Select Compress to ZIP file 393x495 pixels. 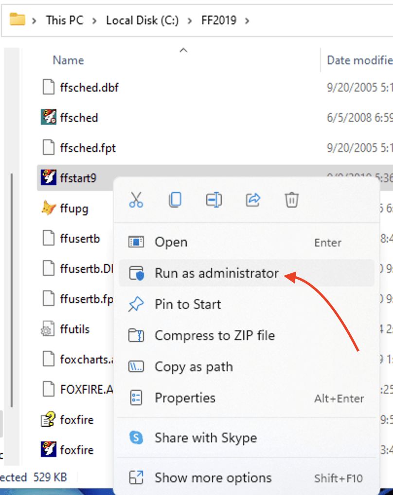pyautogui.click(x=247, y=335)
